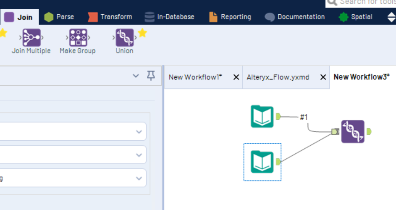This screenshot has width=396, height=210.
Task: Toggle the pin on the configuration panel
Action: tap(151, 76)
